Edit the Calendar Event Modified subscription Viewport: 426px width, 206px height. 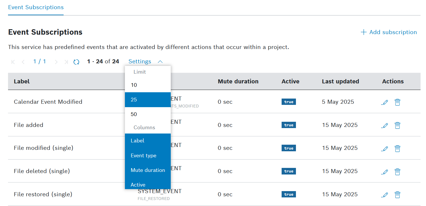coord(385,102)
